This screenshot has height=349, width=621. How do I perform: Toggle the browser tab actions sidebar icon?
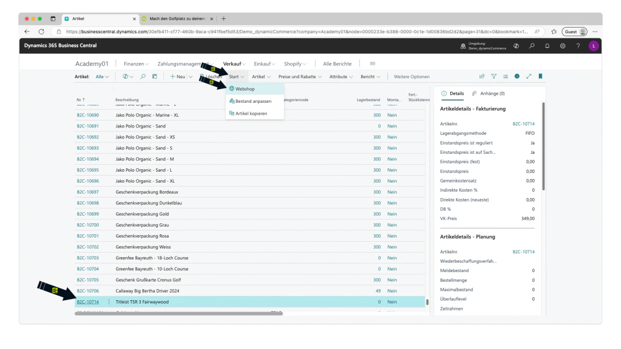[x=53, y=18]
